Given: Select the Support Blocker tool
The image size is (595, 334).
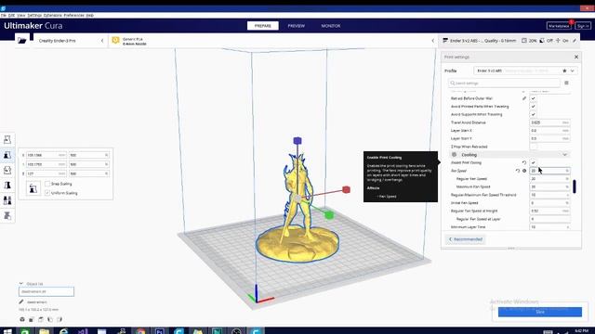Looking at the screenshot, I should click(x=7, y=215).
